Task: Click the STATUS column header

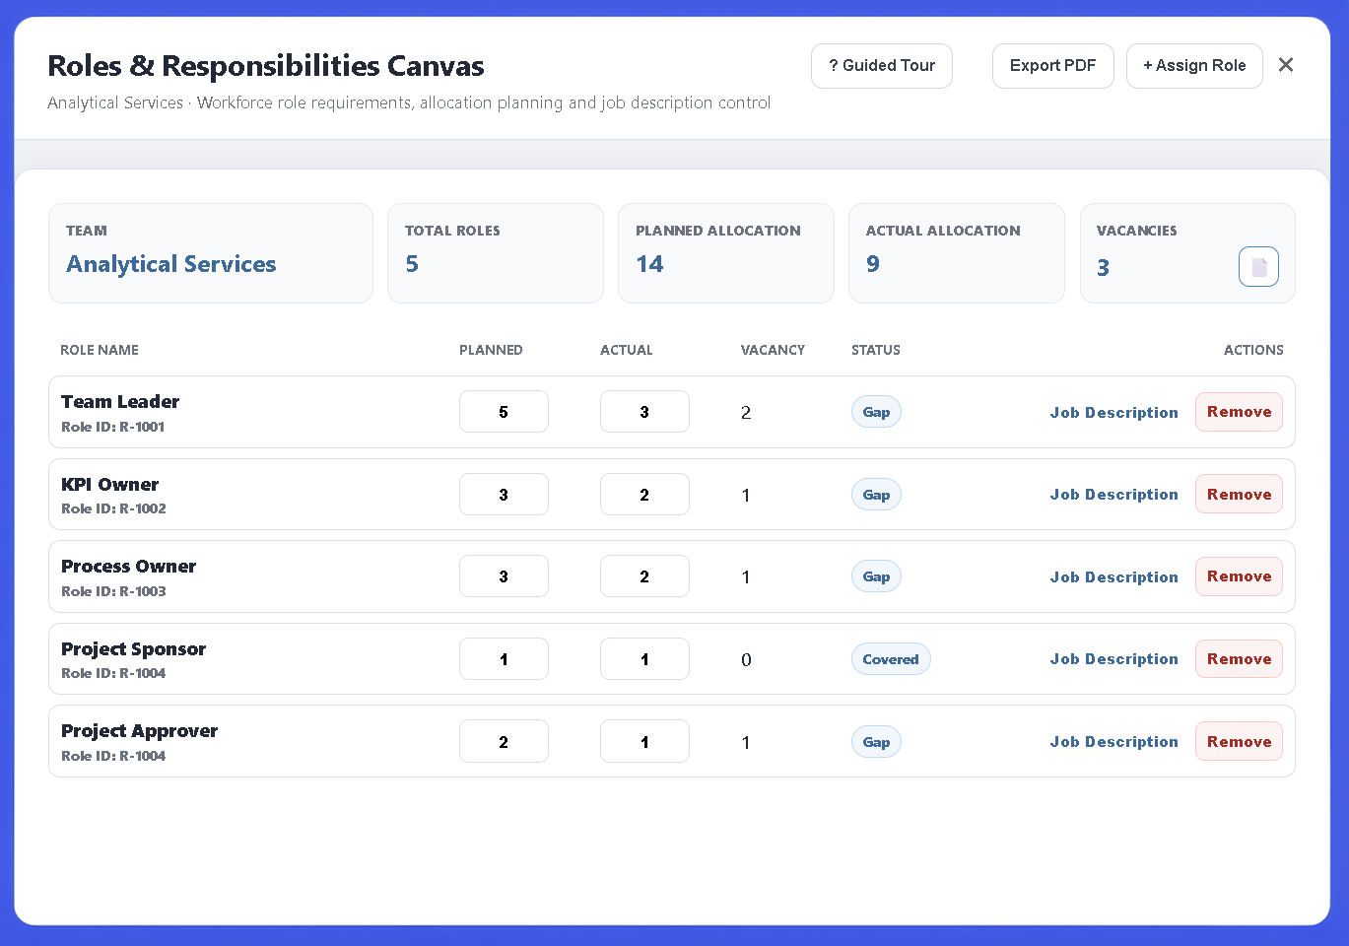Action: pos(876,350)
